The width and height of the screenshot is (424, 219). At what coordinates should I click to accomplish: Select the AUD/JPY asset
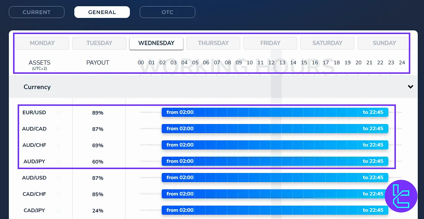click(34, 162)
